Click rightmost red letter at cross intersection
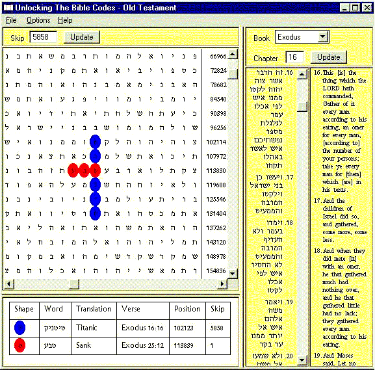 (x=95, y=170)
